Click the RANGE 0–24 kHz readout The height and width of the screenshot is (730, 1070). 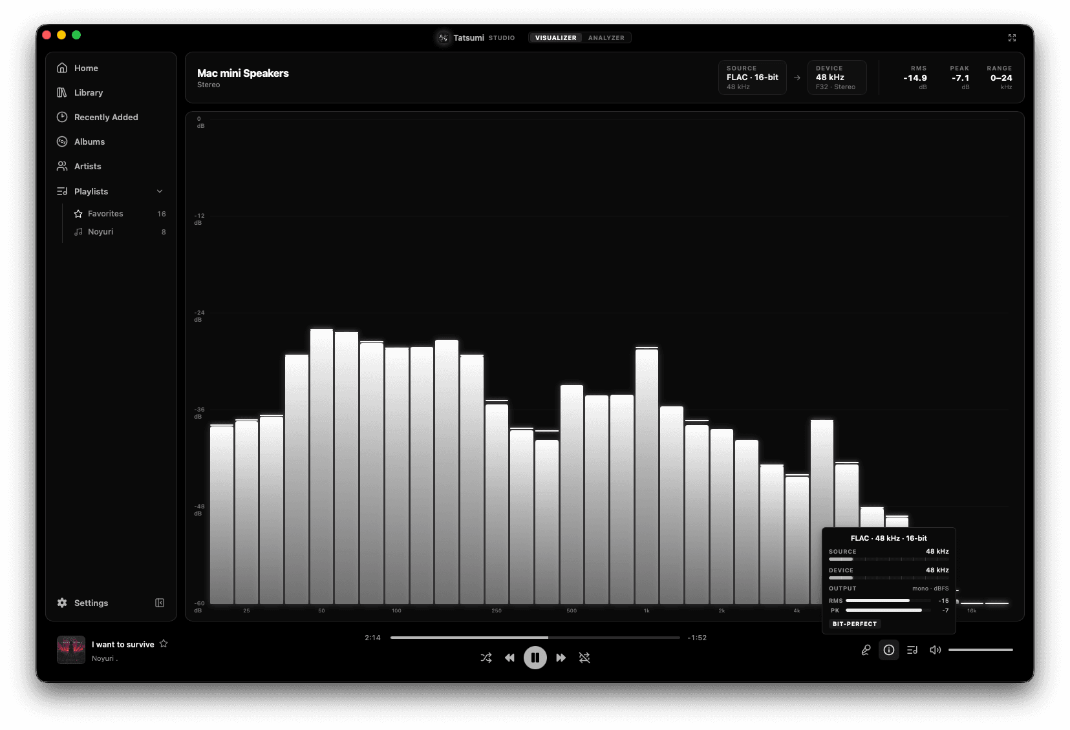[x=1000, y=78]
